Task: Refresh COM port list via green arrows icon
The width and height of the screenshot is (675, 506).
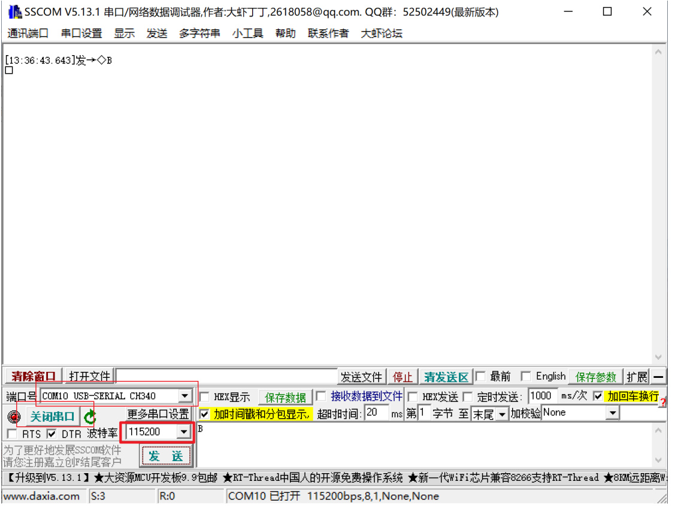Action: 89,416
